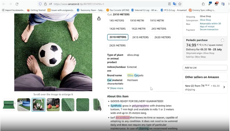The image size is (230, 131).
Task: Select the Periodic purchase radio button
Action: click(x=222, y=40)
